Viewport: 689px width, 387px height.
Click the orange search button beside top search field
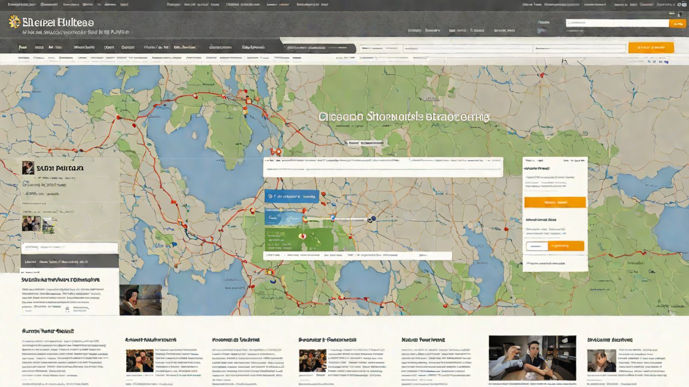pos(677,23)
